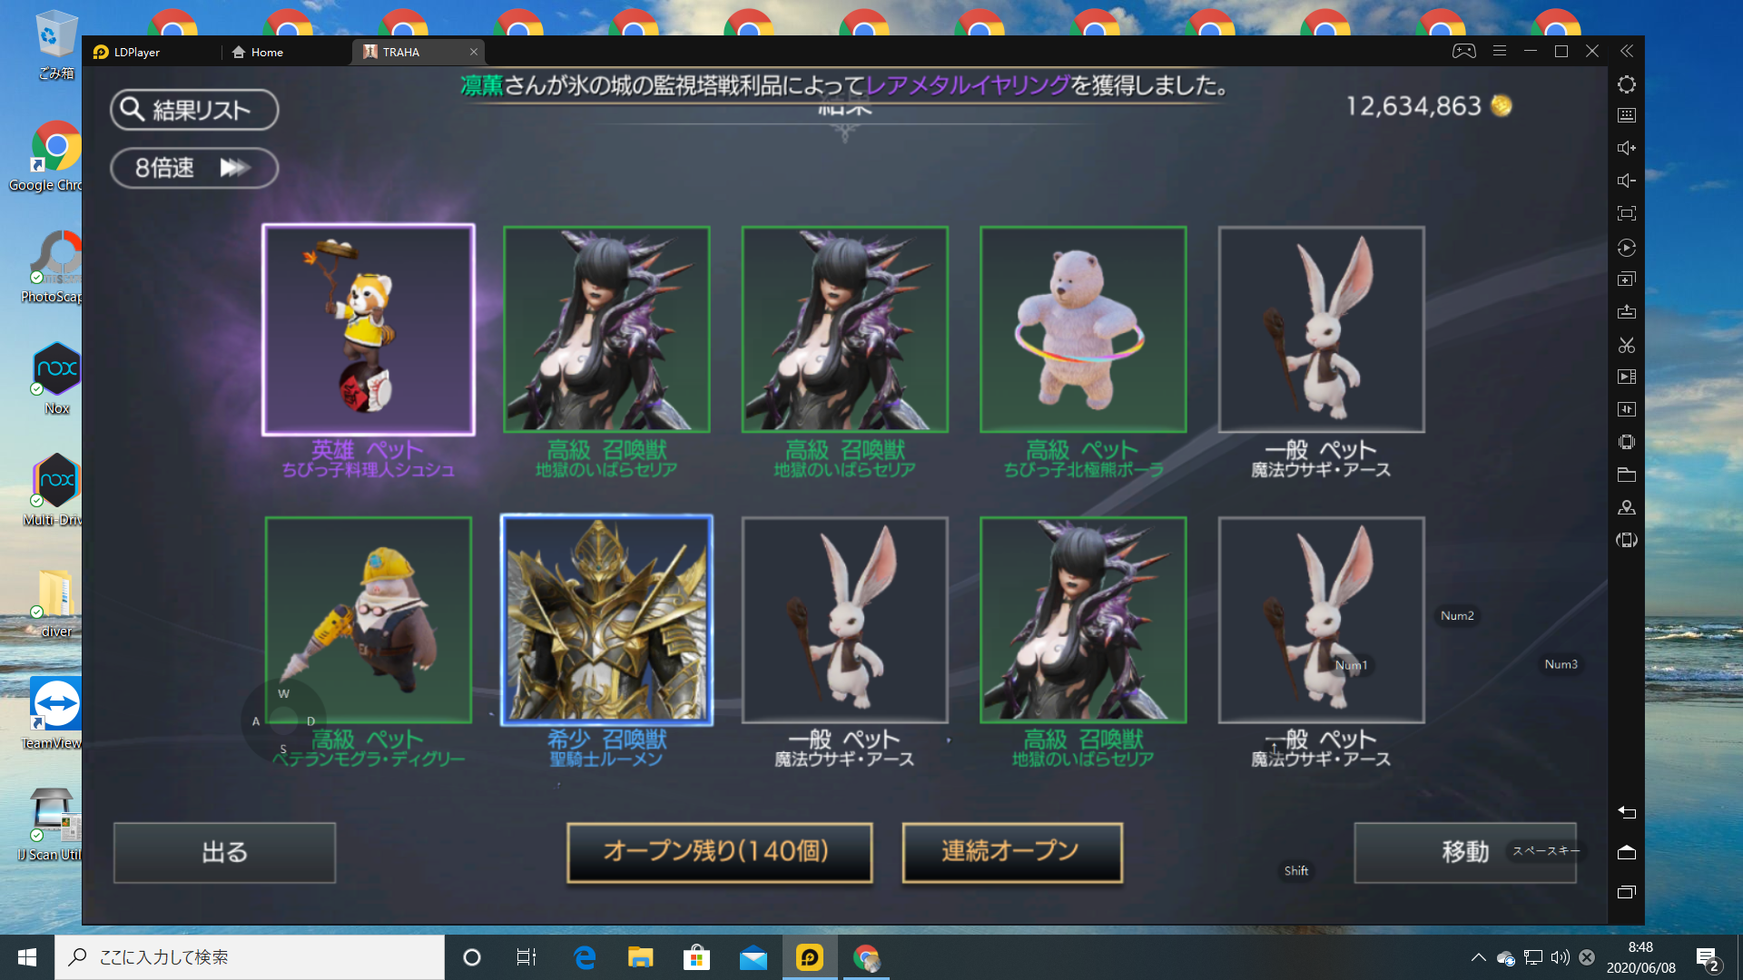Click the Num3 key mapping marker

pyautogui.click(x=1561, y=664)
